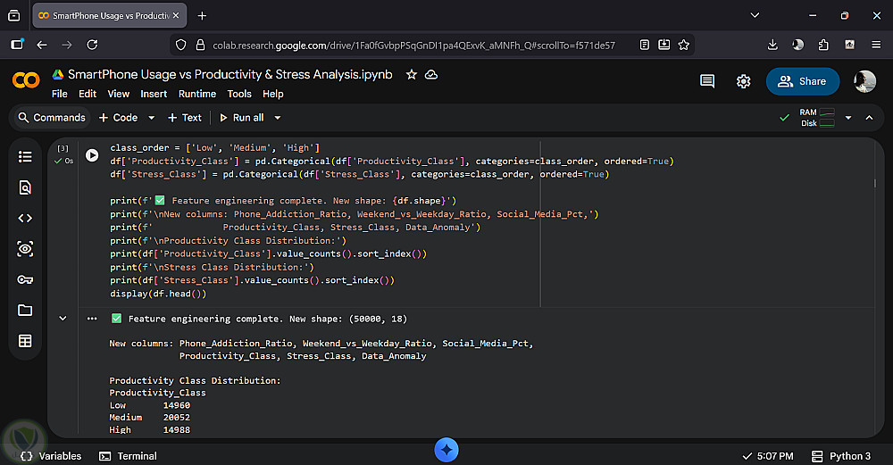Open the Files folder icon in sidebar
893x465 pixels.
[25, 310]
